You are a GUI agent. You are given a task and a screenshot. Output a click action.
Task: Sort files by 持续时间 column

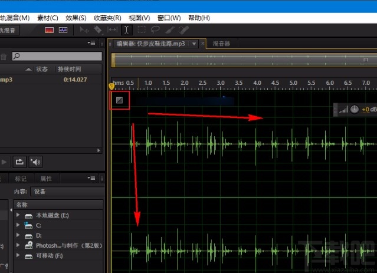coord(69,69)
